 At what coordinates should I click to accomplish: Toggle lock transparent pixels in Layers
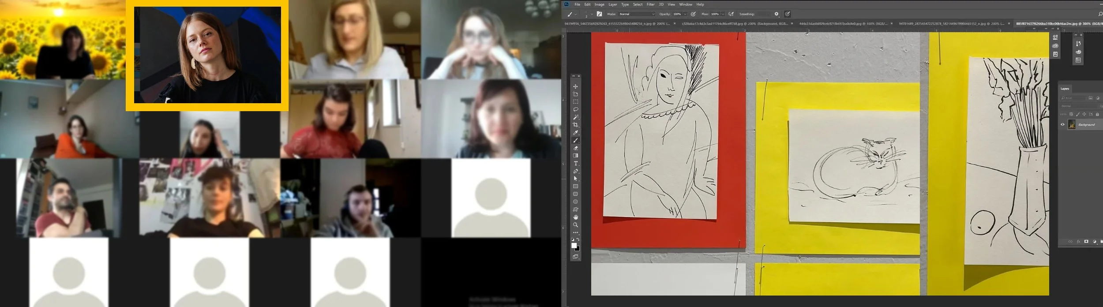click(1071, 114)
